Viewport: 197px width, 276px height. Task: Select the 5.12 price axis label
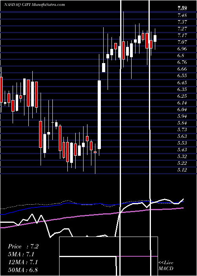(182, 170)
